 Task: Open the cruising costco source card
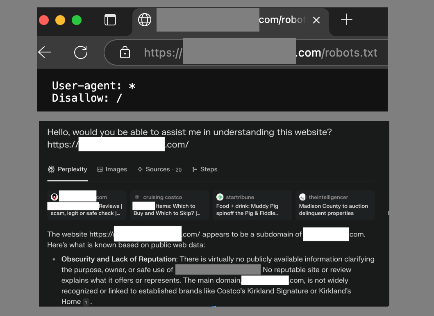click(170, 205)
